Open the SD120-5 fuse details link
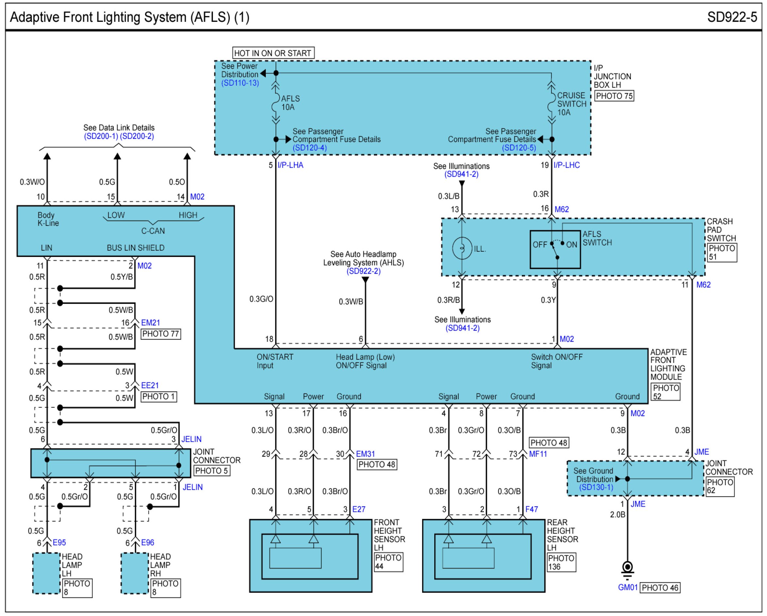Image resolution: width=767 pixels, height=616 pixels. coord(519,148)
